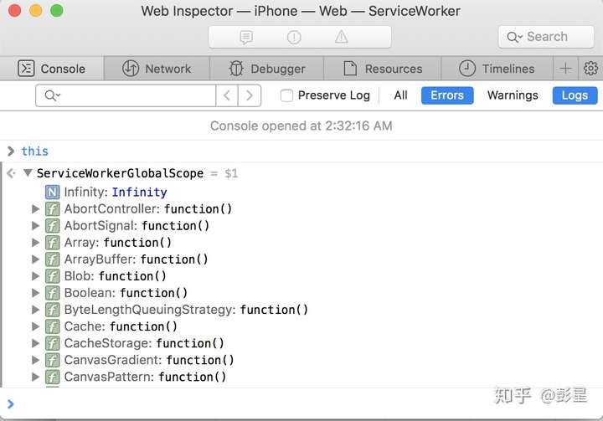Show All console messages
The image size is (603, 421).
pyautogui.click(x=401, y=95)
